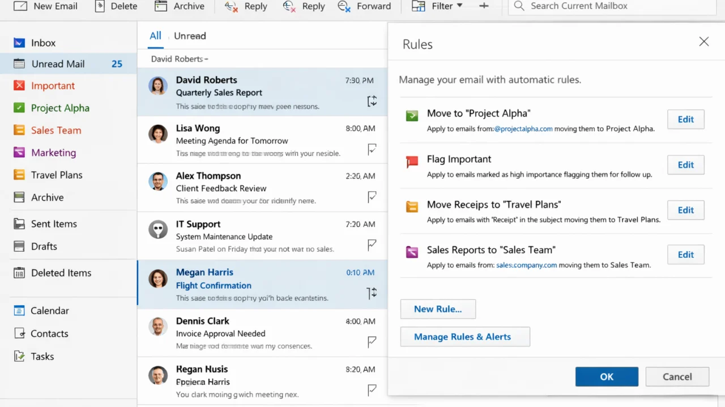Toggle flag on Dennis Clark email
Image resolution: width=725 pixels, height=407 pixels.
coord(372,341)
